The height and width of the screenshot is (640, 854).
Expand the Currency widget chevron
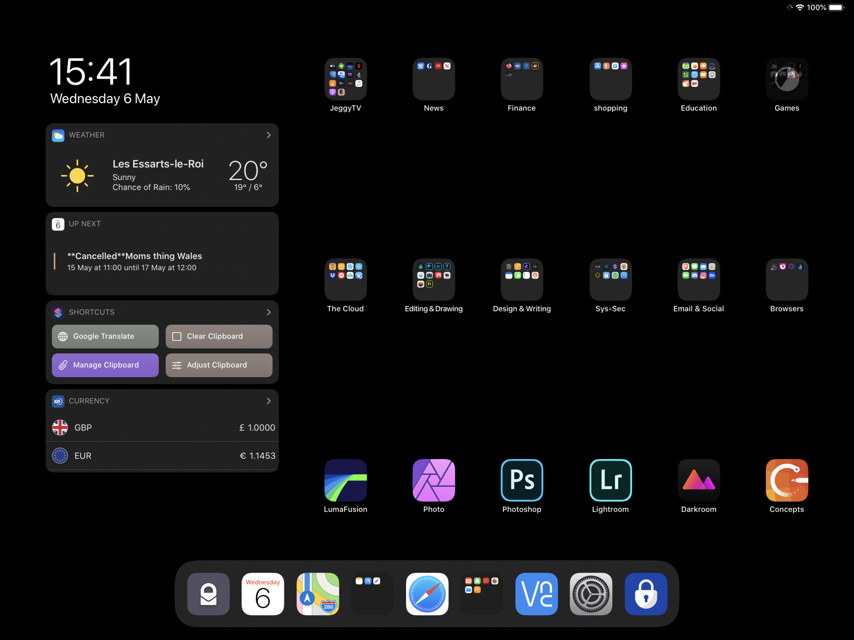click(x=269, y=401)
